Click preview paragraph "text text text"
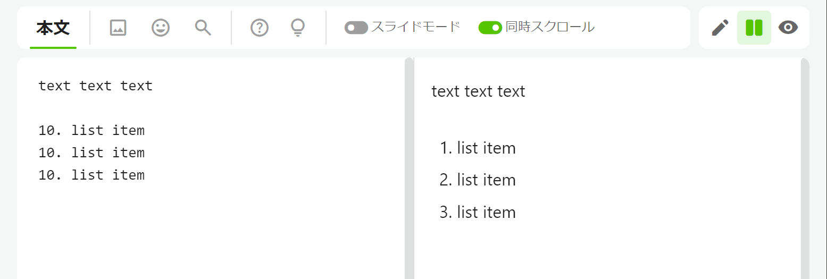 tap(479, 91)
